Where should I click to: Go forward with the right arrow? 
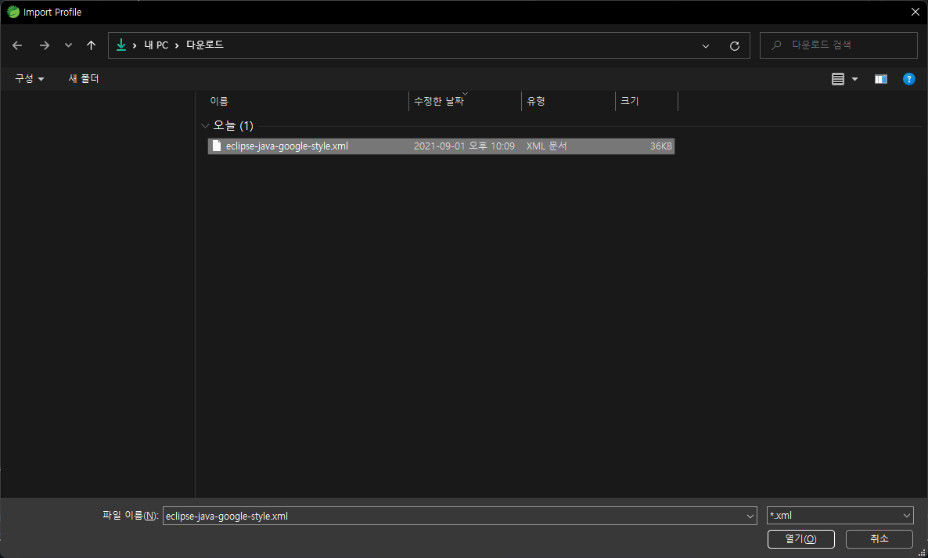[45, 45]
